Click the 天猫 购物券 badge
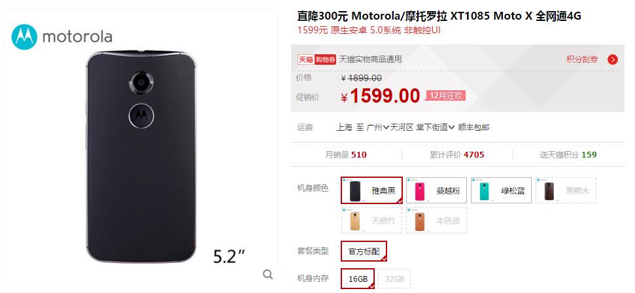635x293 pixels. point(317,60)
